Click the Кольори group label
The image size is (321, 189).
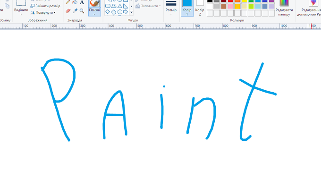point(237,20)
